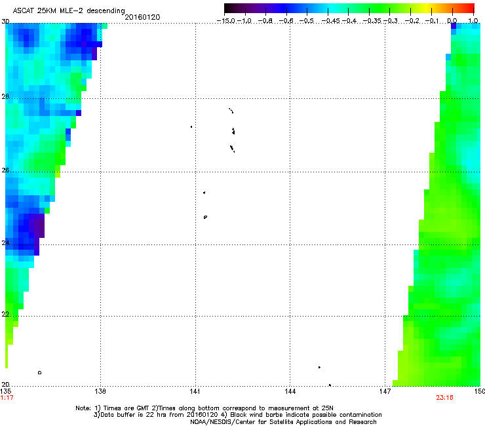Click the '-15.0' color scale label

226,21
